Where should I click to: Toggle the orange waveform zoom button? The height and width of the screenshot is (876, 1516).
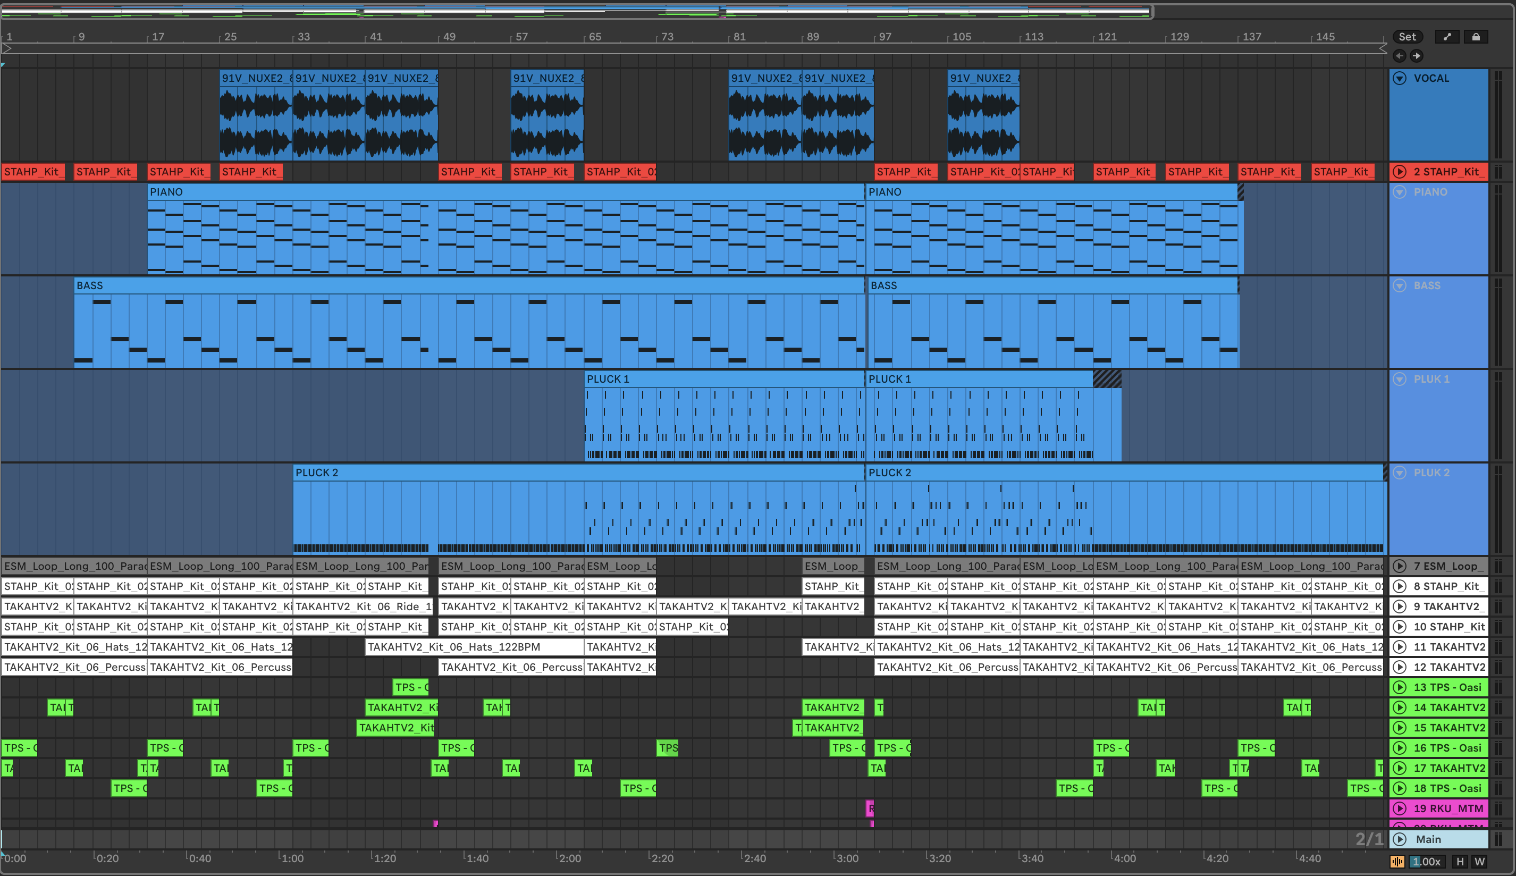click(x=1397, y=862)
